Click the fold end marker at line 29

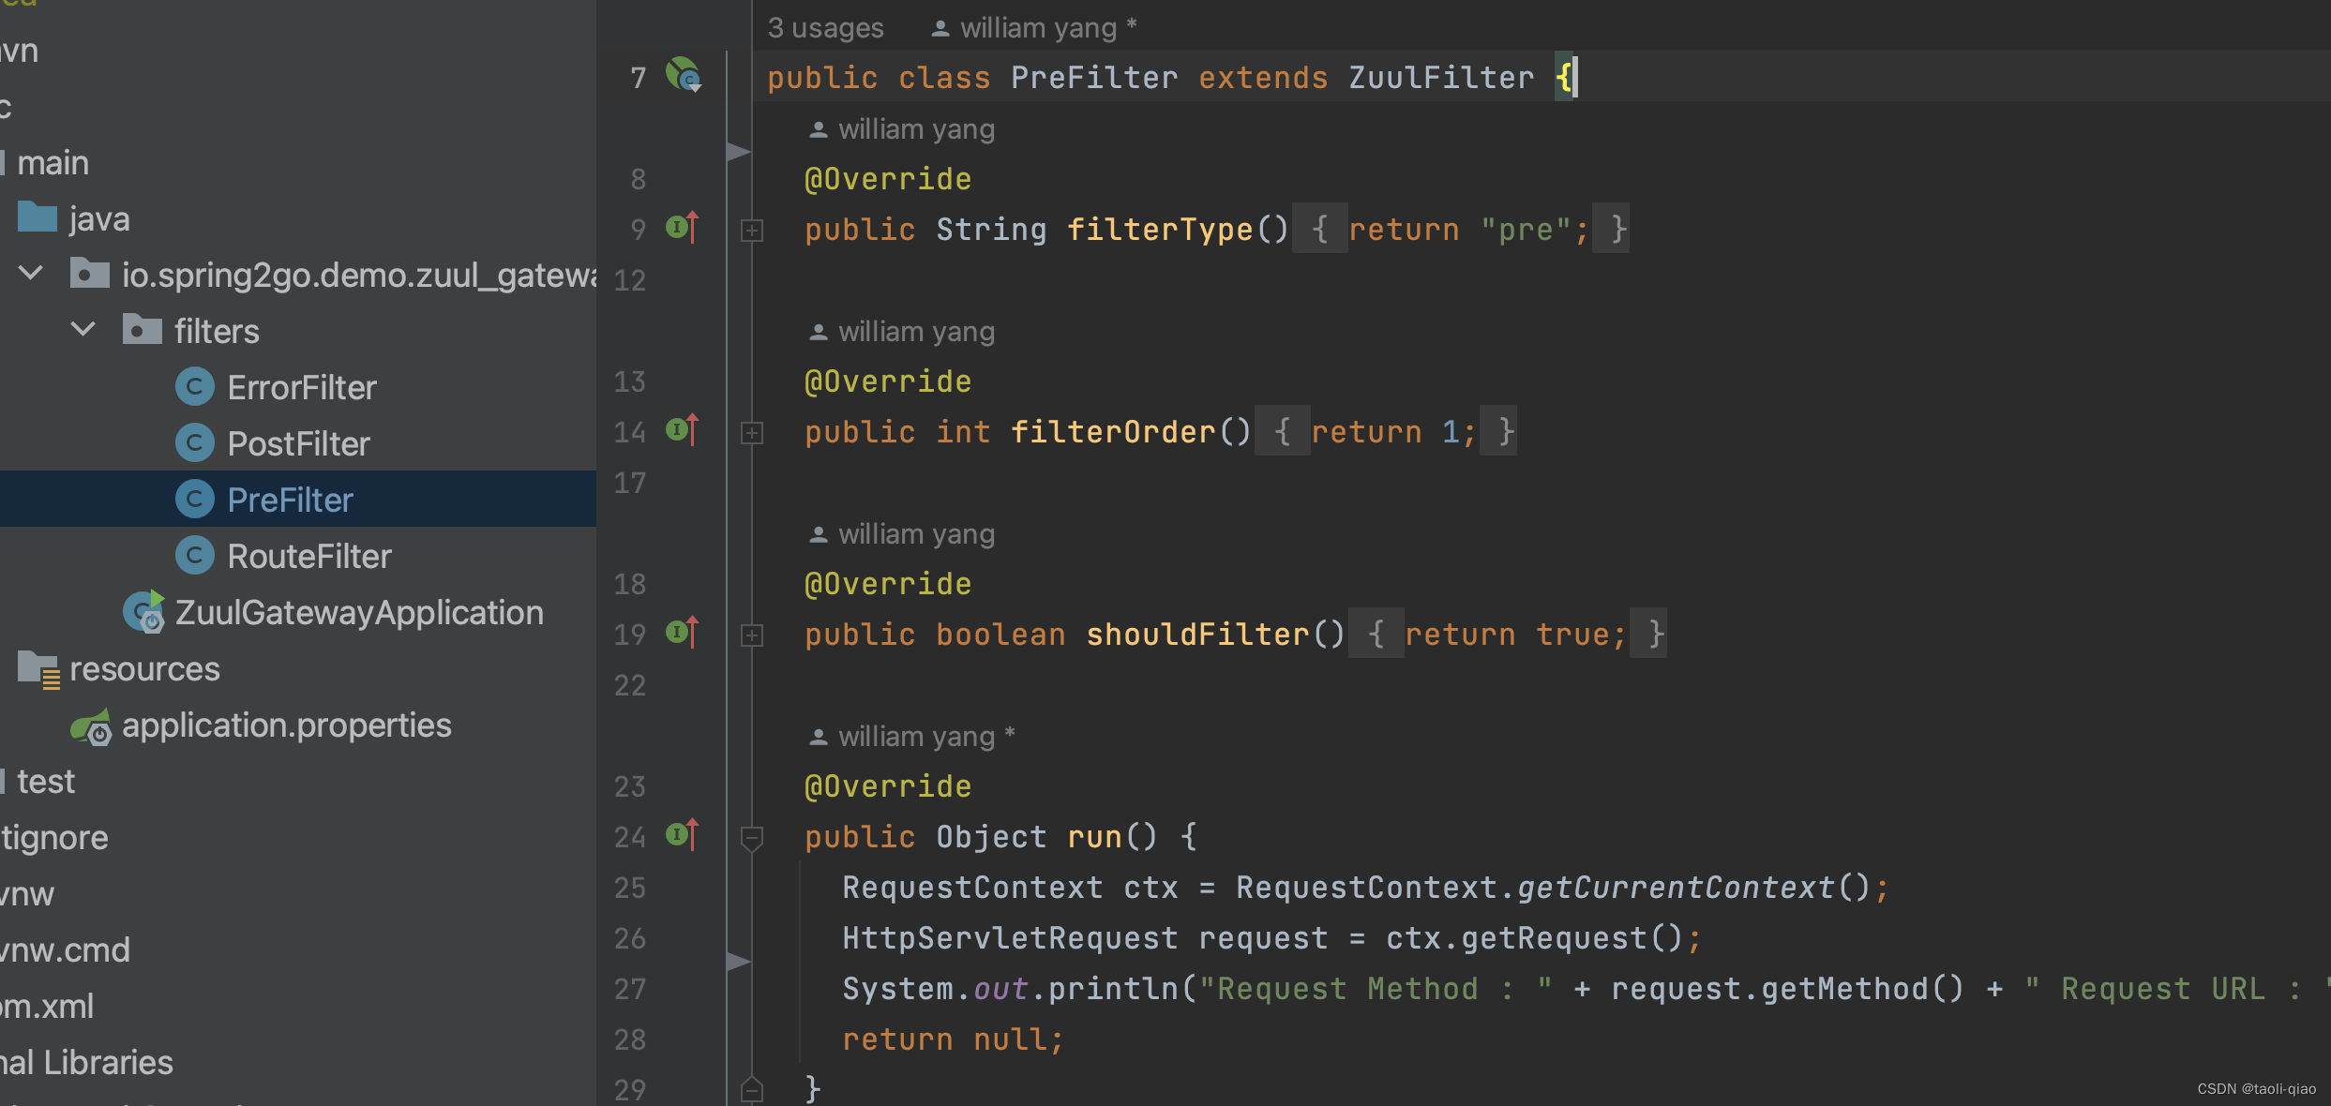coord(752,1089)
